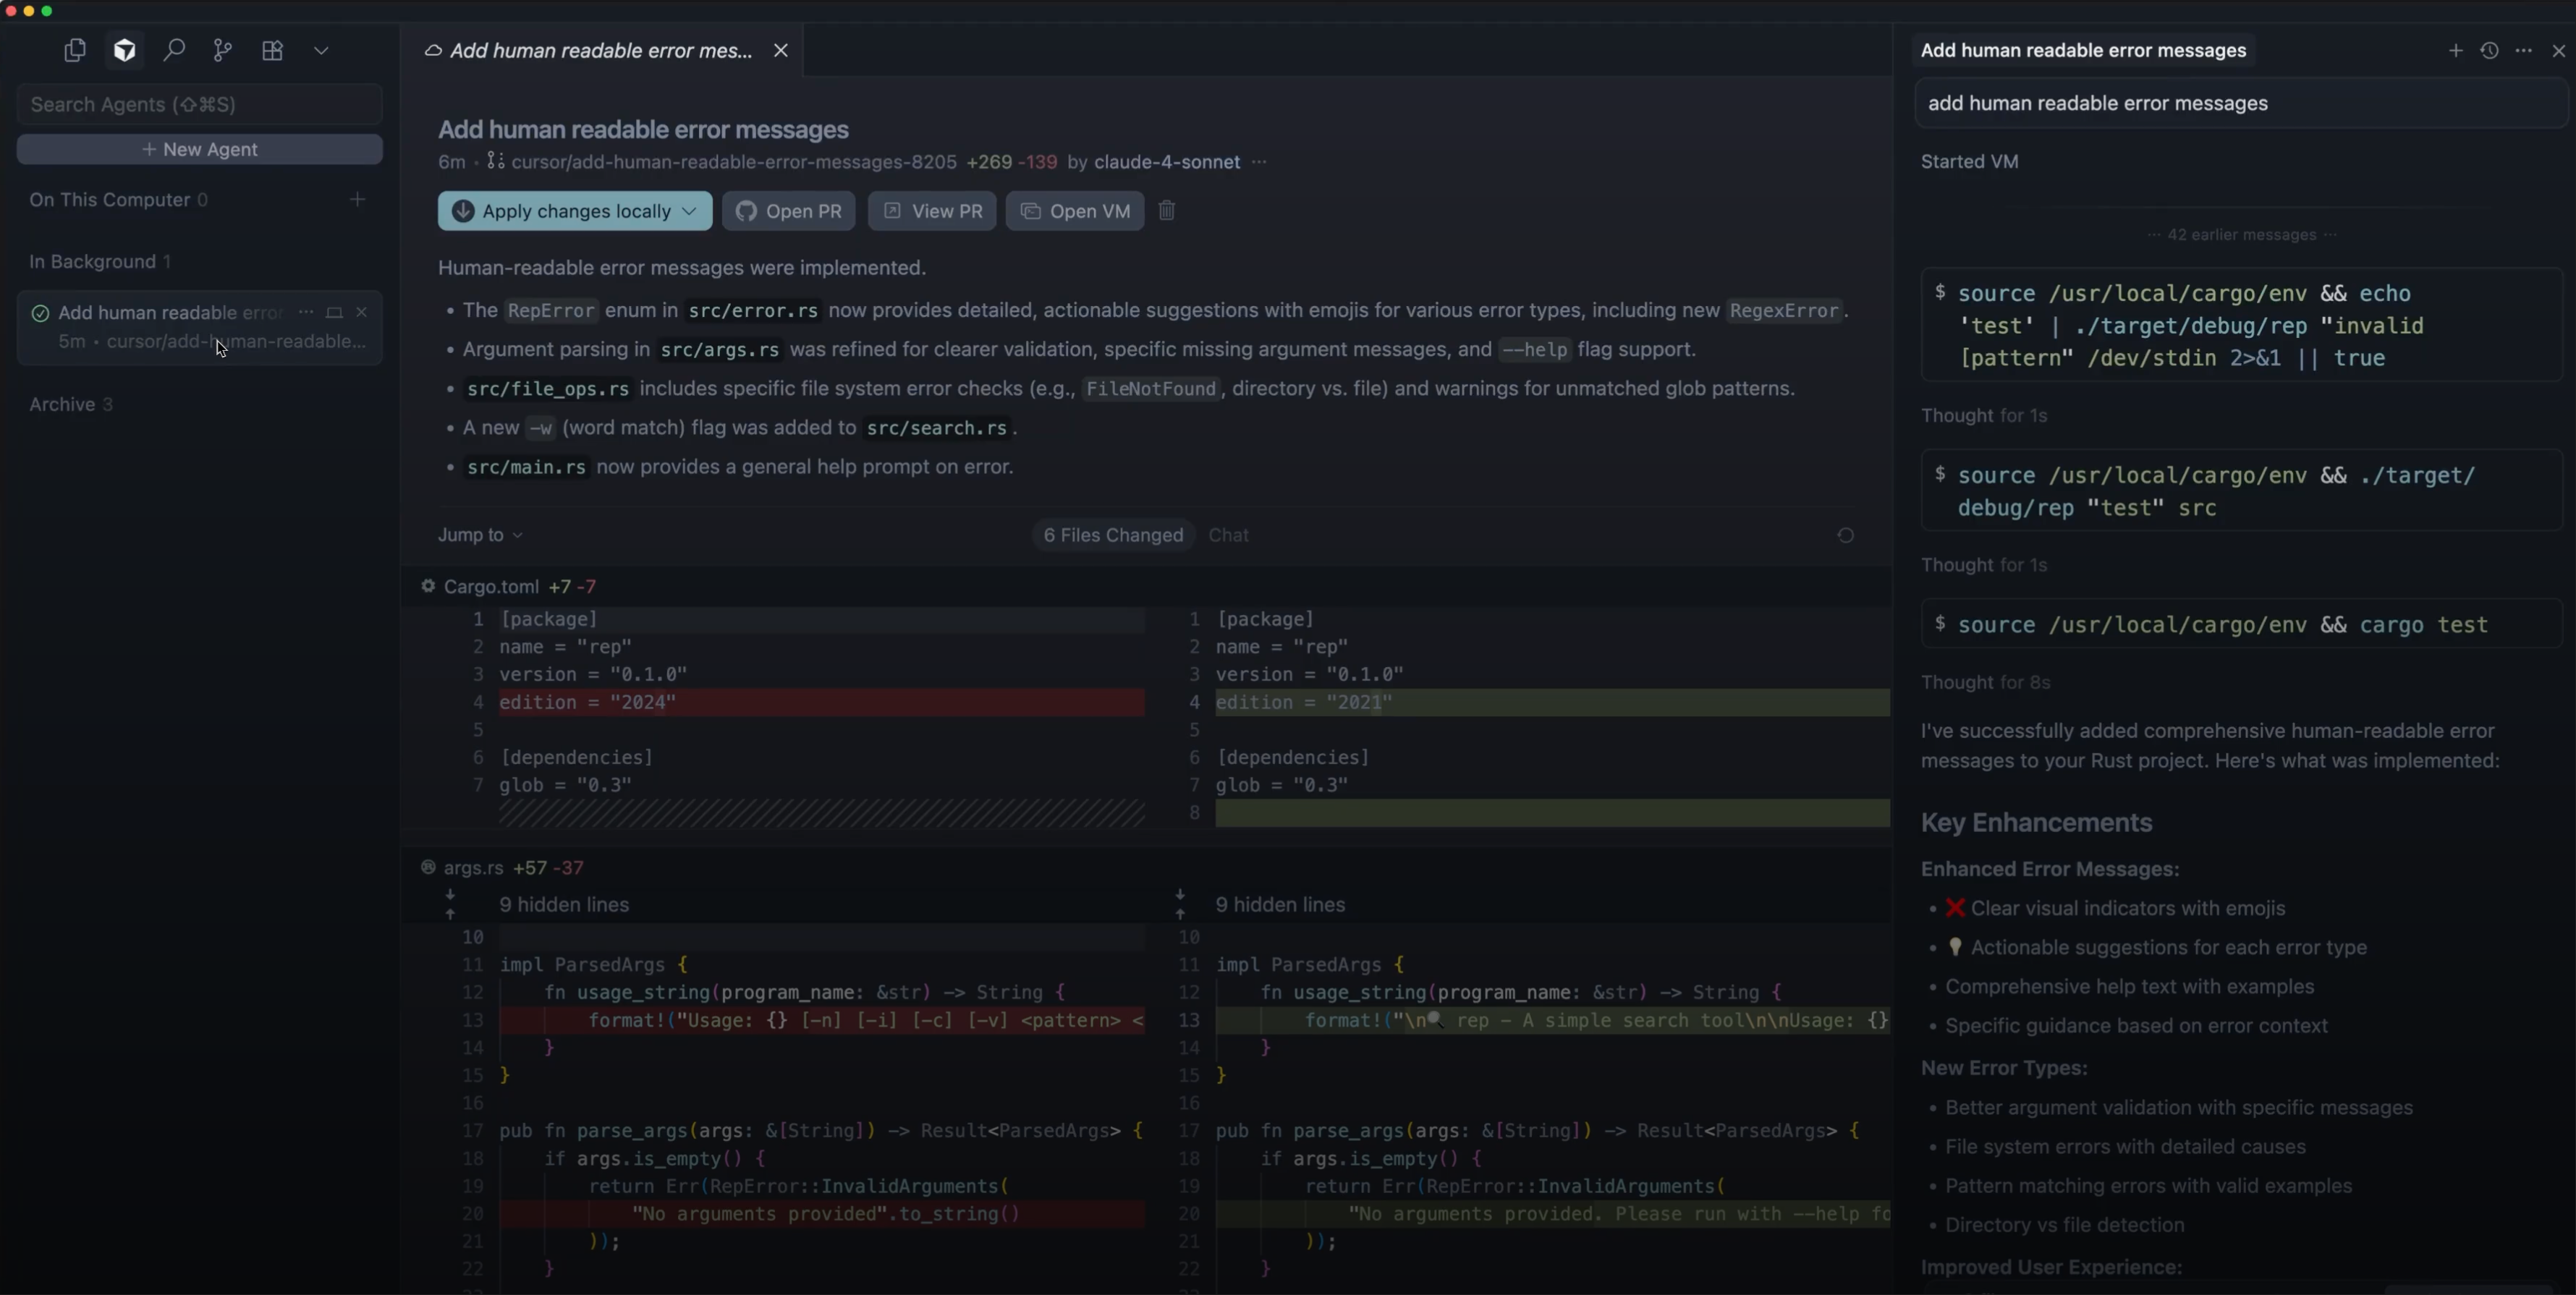This screenshot has width=2576, height=1295.
Task: Open the Source Control branch icon
Action: [223, 50]
